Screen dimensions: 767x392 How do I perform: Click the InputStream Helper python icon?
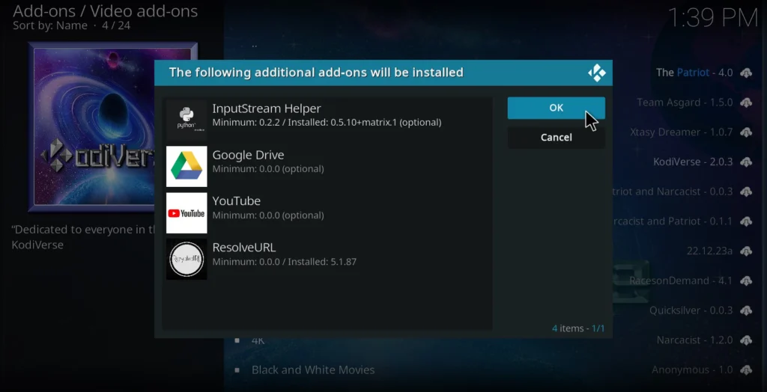click(187, 120)
